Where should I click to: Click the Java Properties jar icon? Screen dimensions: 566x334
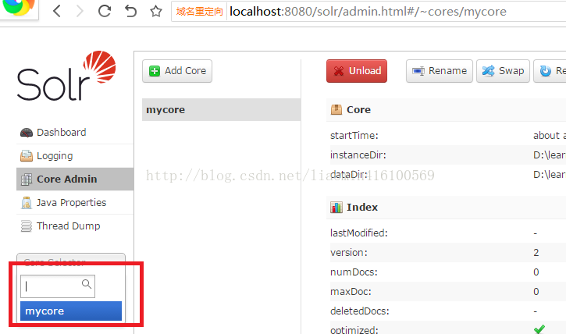coord(27,203)
